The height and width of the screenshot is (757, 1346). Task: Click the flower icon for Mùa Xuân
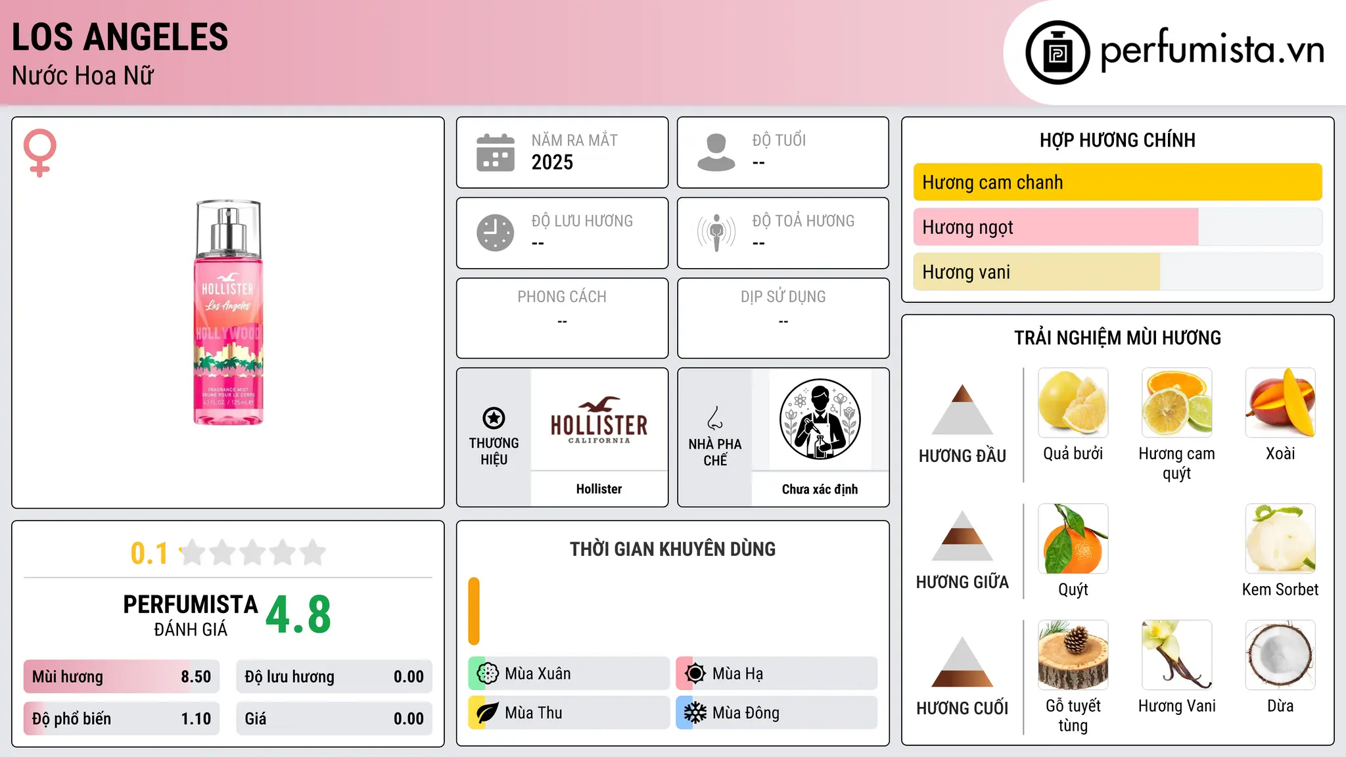click(x=488, y=674)
